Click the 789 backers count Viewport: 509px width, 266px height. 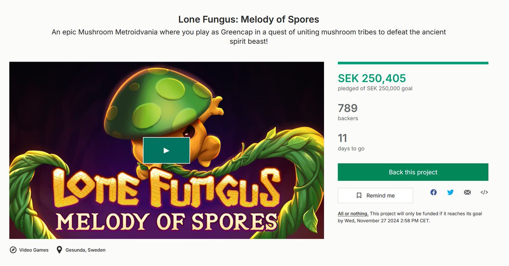[348, 108]
